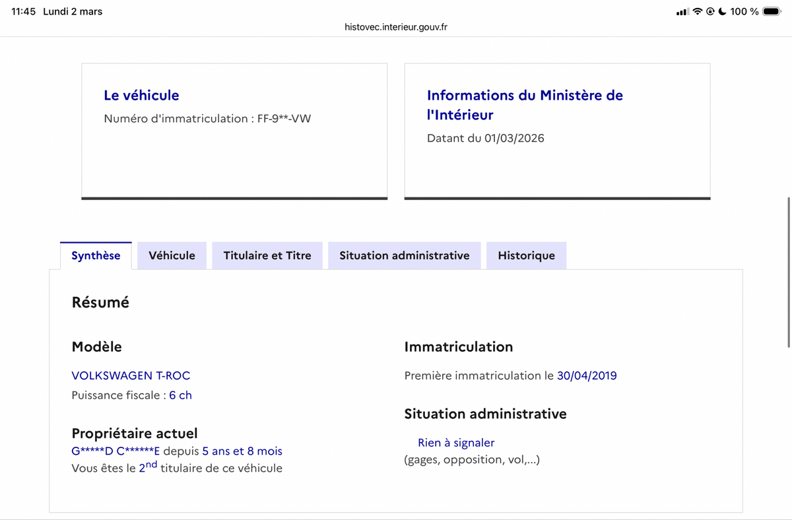Click the Le véhicule card heading
The image size is (792, 520).
(x=141, y=95)
